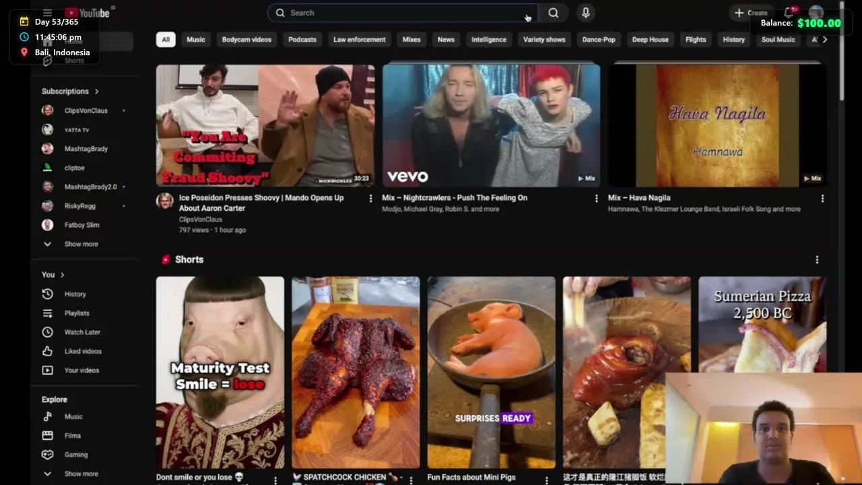Select the History filter chip
The image size is (862, 485).
(x=733, y=40)
